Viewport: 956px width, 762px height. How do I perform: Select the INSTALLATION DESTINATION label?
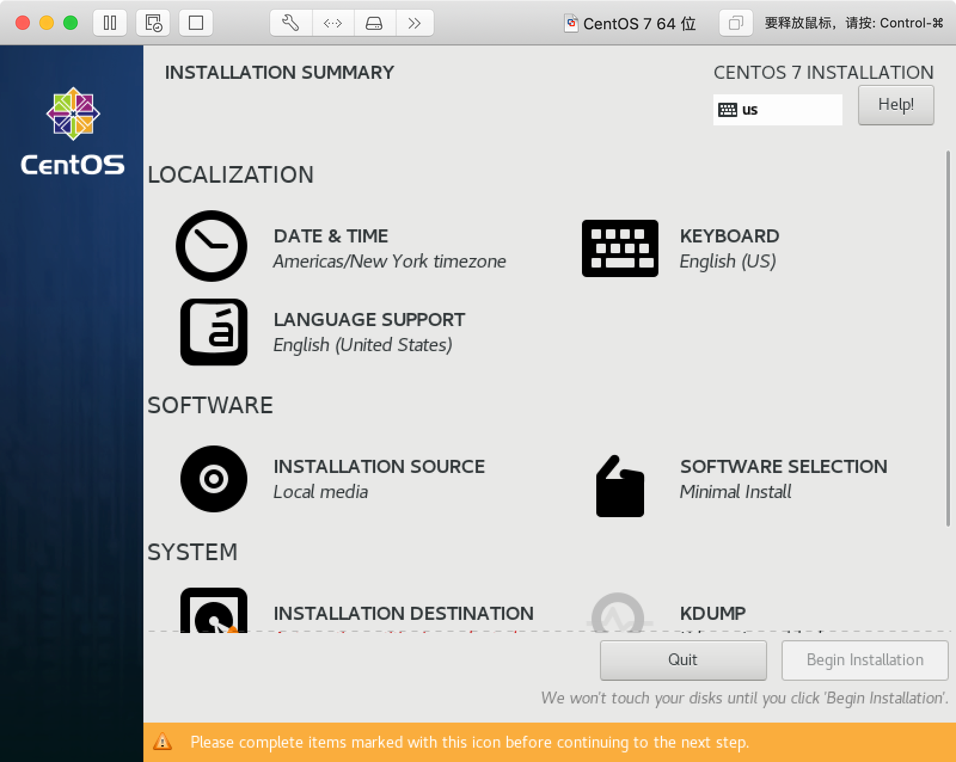tap(404, 613)
